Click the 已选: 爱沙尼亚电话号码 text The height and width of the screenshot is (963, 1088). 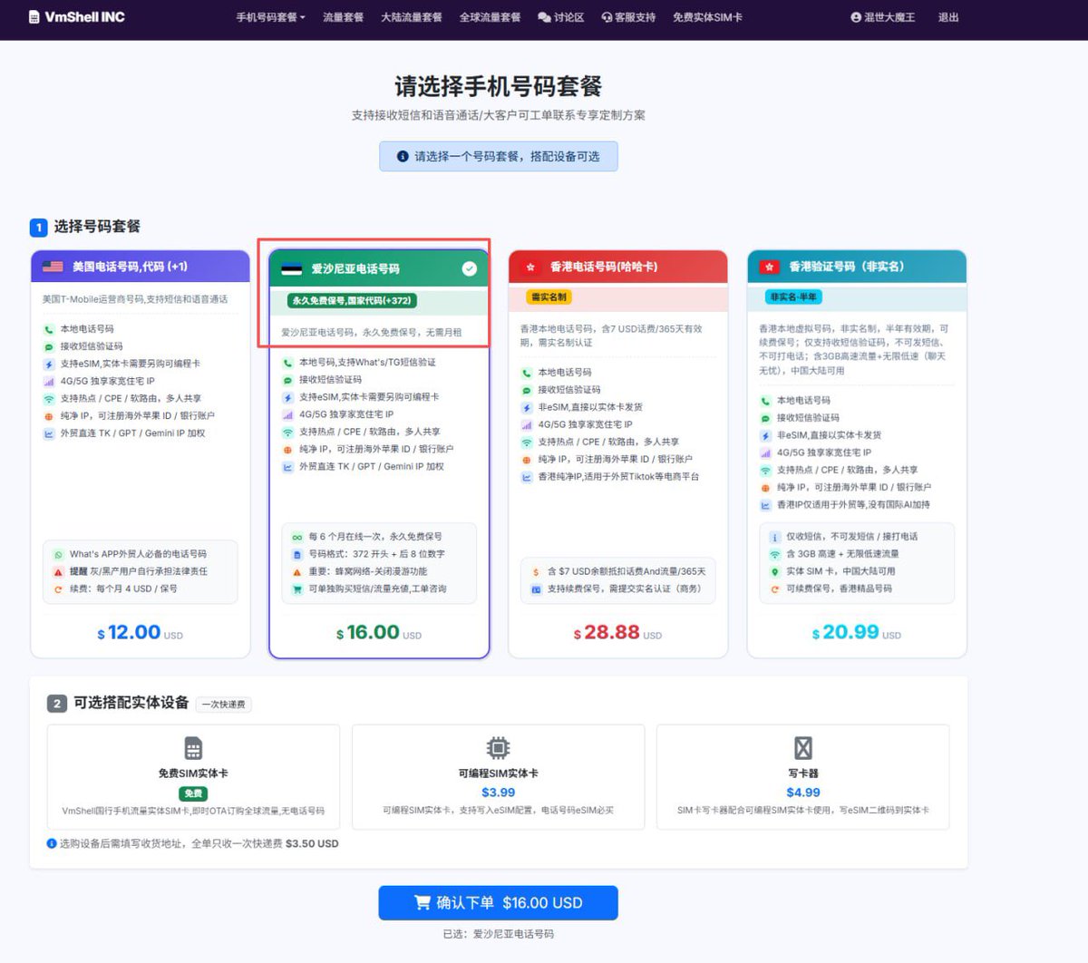[x=498, y=934]
